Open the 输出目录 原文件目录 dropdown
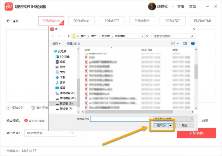This screenshot has height=156, width=222. click(50, 133)
